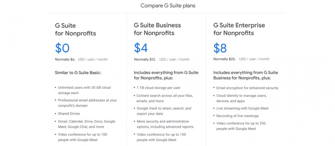Click Similar to G Suite Basic text
The image size is (335, 146).
pyautogui.click(x=78, y=73)
